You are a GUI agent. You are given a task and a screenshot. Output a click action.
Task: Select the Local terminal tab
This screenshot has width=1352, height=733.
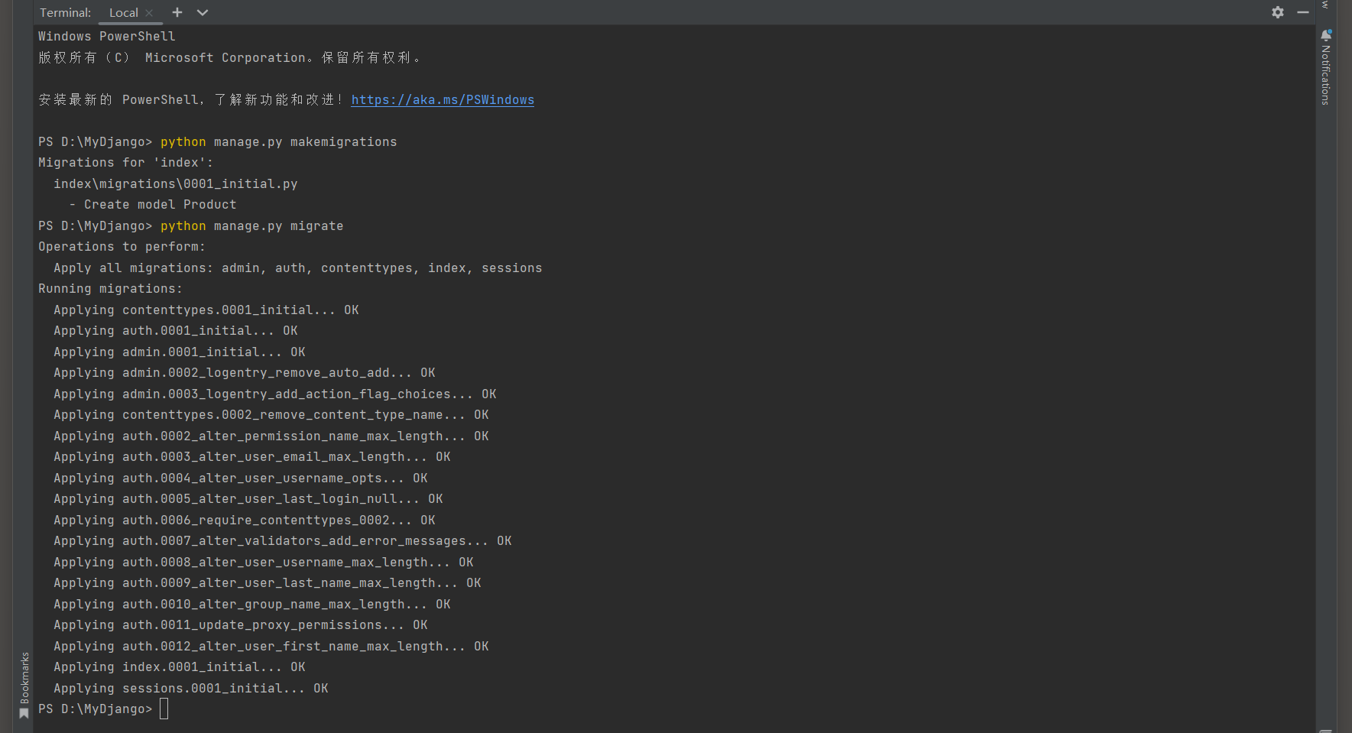(123, 12)
